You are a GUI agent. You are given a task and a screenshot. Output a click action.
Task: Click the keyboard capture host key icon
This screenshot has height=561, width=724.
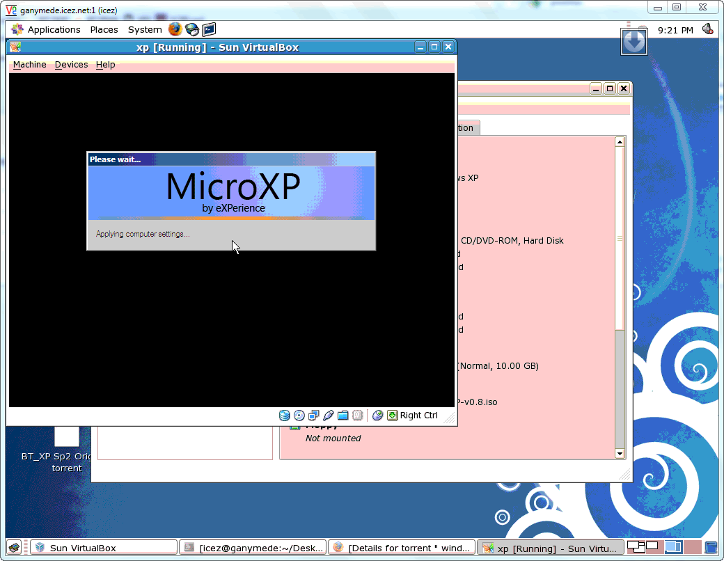click(x=393, y=416)
